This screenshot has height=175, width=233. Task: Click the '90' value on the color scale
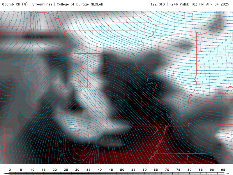click(212, 170)
